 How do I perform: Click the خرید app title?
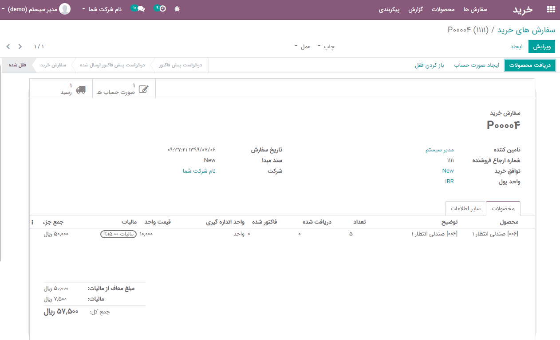(523, 9)
